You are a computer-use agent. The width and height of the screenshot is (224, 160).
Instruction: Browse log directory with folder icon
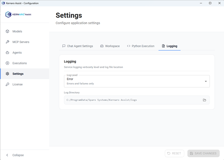[204, 100]
